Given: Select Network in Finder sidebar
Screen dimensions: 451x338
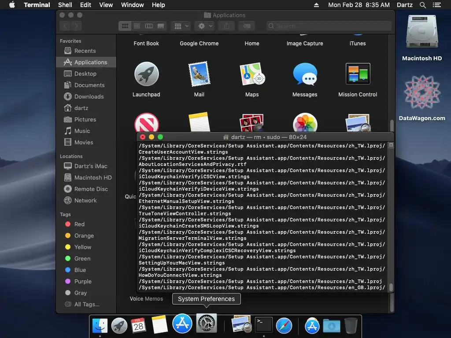Looking at the screenshot, I should (86, 201).
